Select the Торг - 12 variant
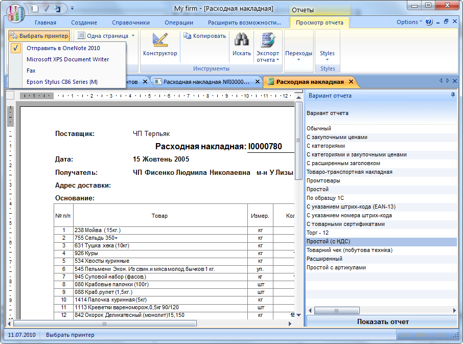The width and height of the screenshot is (463, 344). tap(381, 233)
